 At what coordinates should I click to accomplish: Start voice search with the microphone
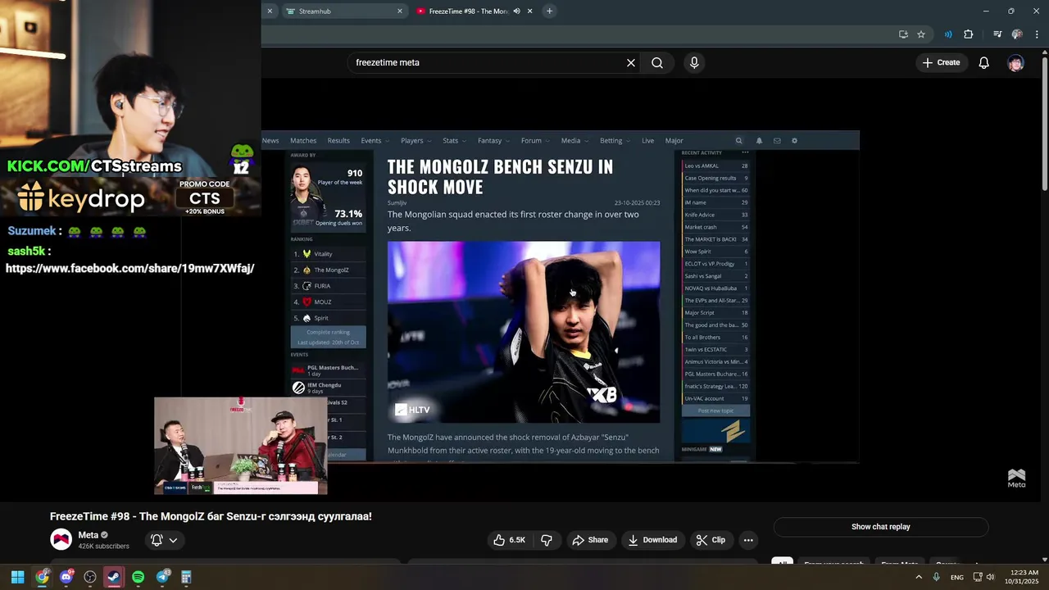(694, 62)
